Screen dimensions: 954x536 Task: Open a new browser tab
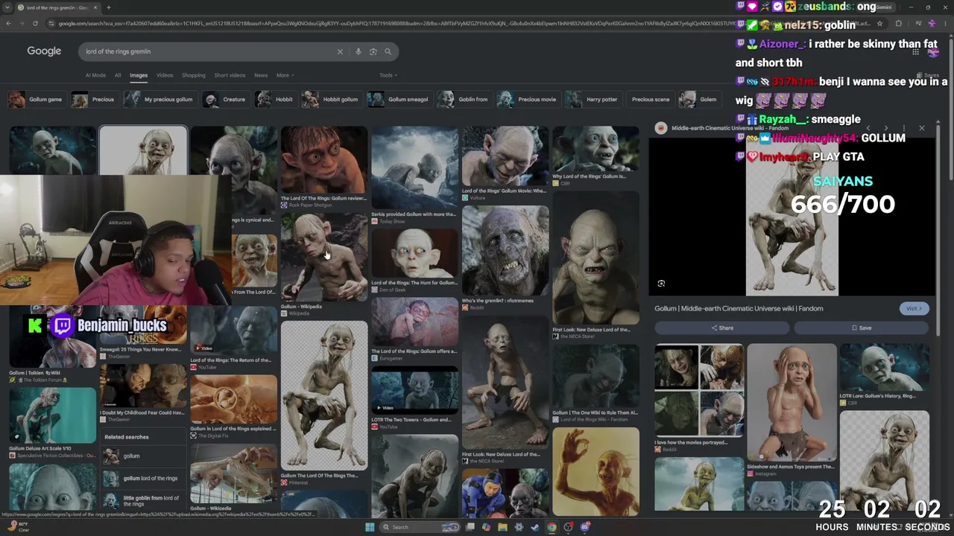pyautogui.click(x=108, y=7)
